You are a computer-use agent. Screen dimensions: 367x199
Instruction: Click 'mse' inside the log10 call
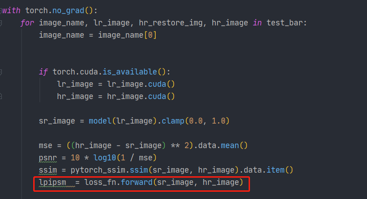click(146, 158)
